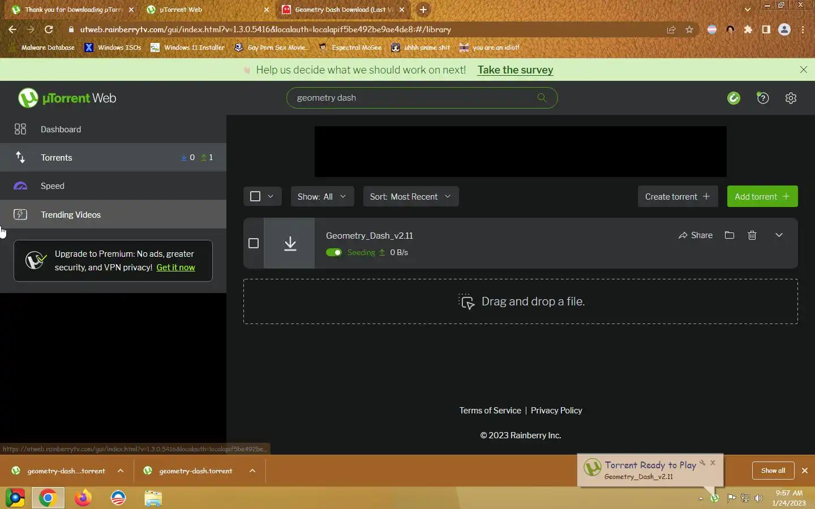The width and height of the screenshot is (815, 509).
Task: Click the search magnifier icon
Action: coord(542,98)
